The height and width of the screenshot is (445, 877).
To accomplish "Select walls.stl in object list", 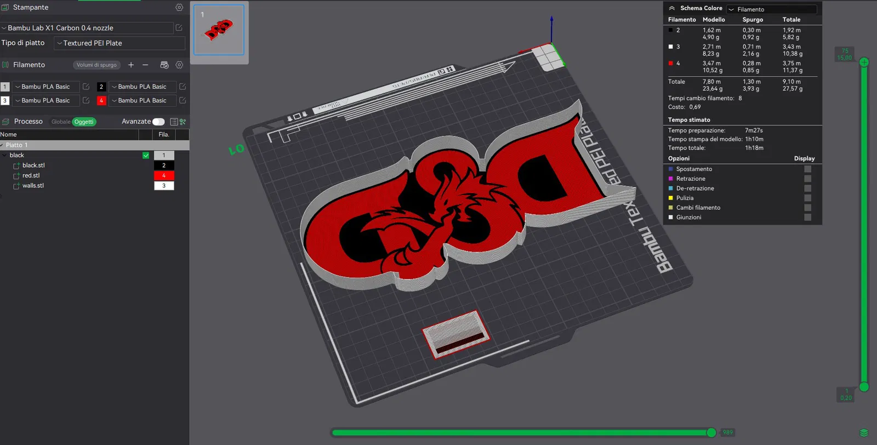I will point(33,186).
